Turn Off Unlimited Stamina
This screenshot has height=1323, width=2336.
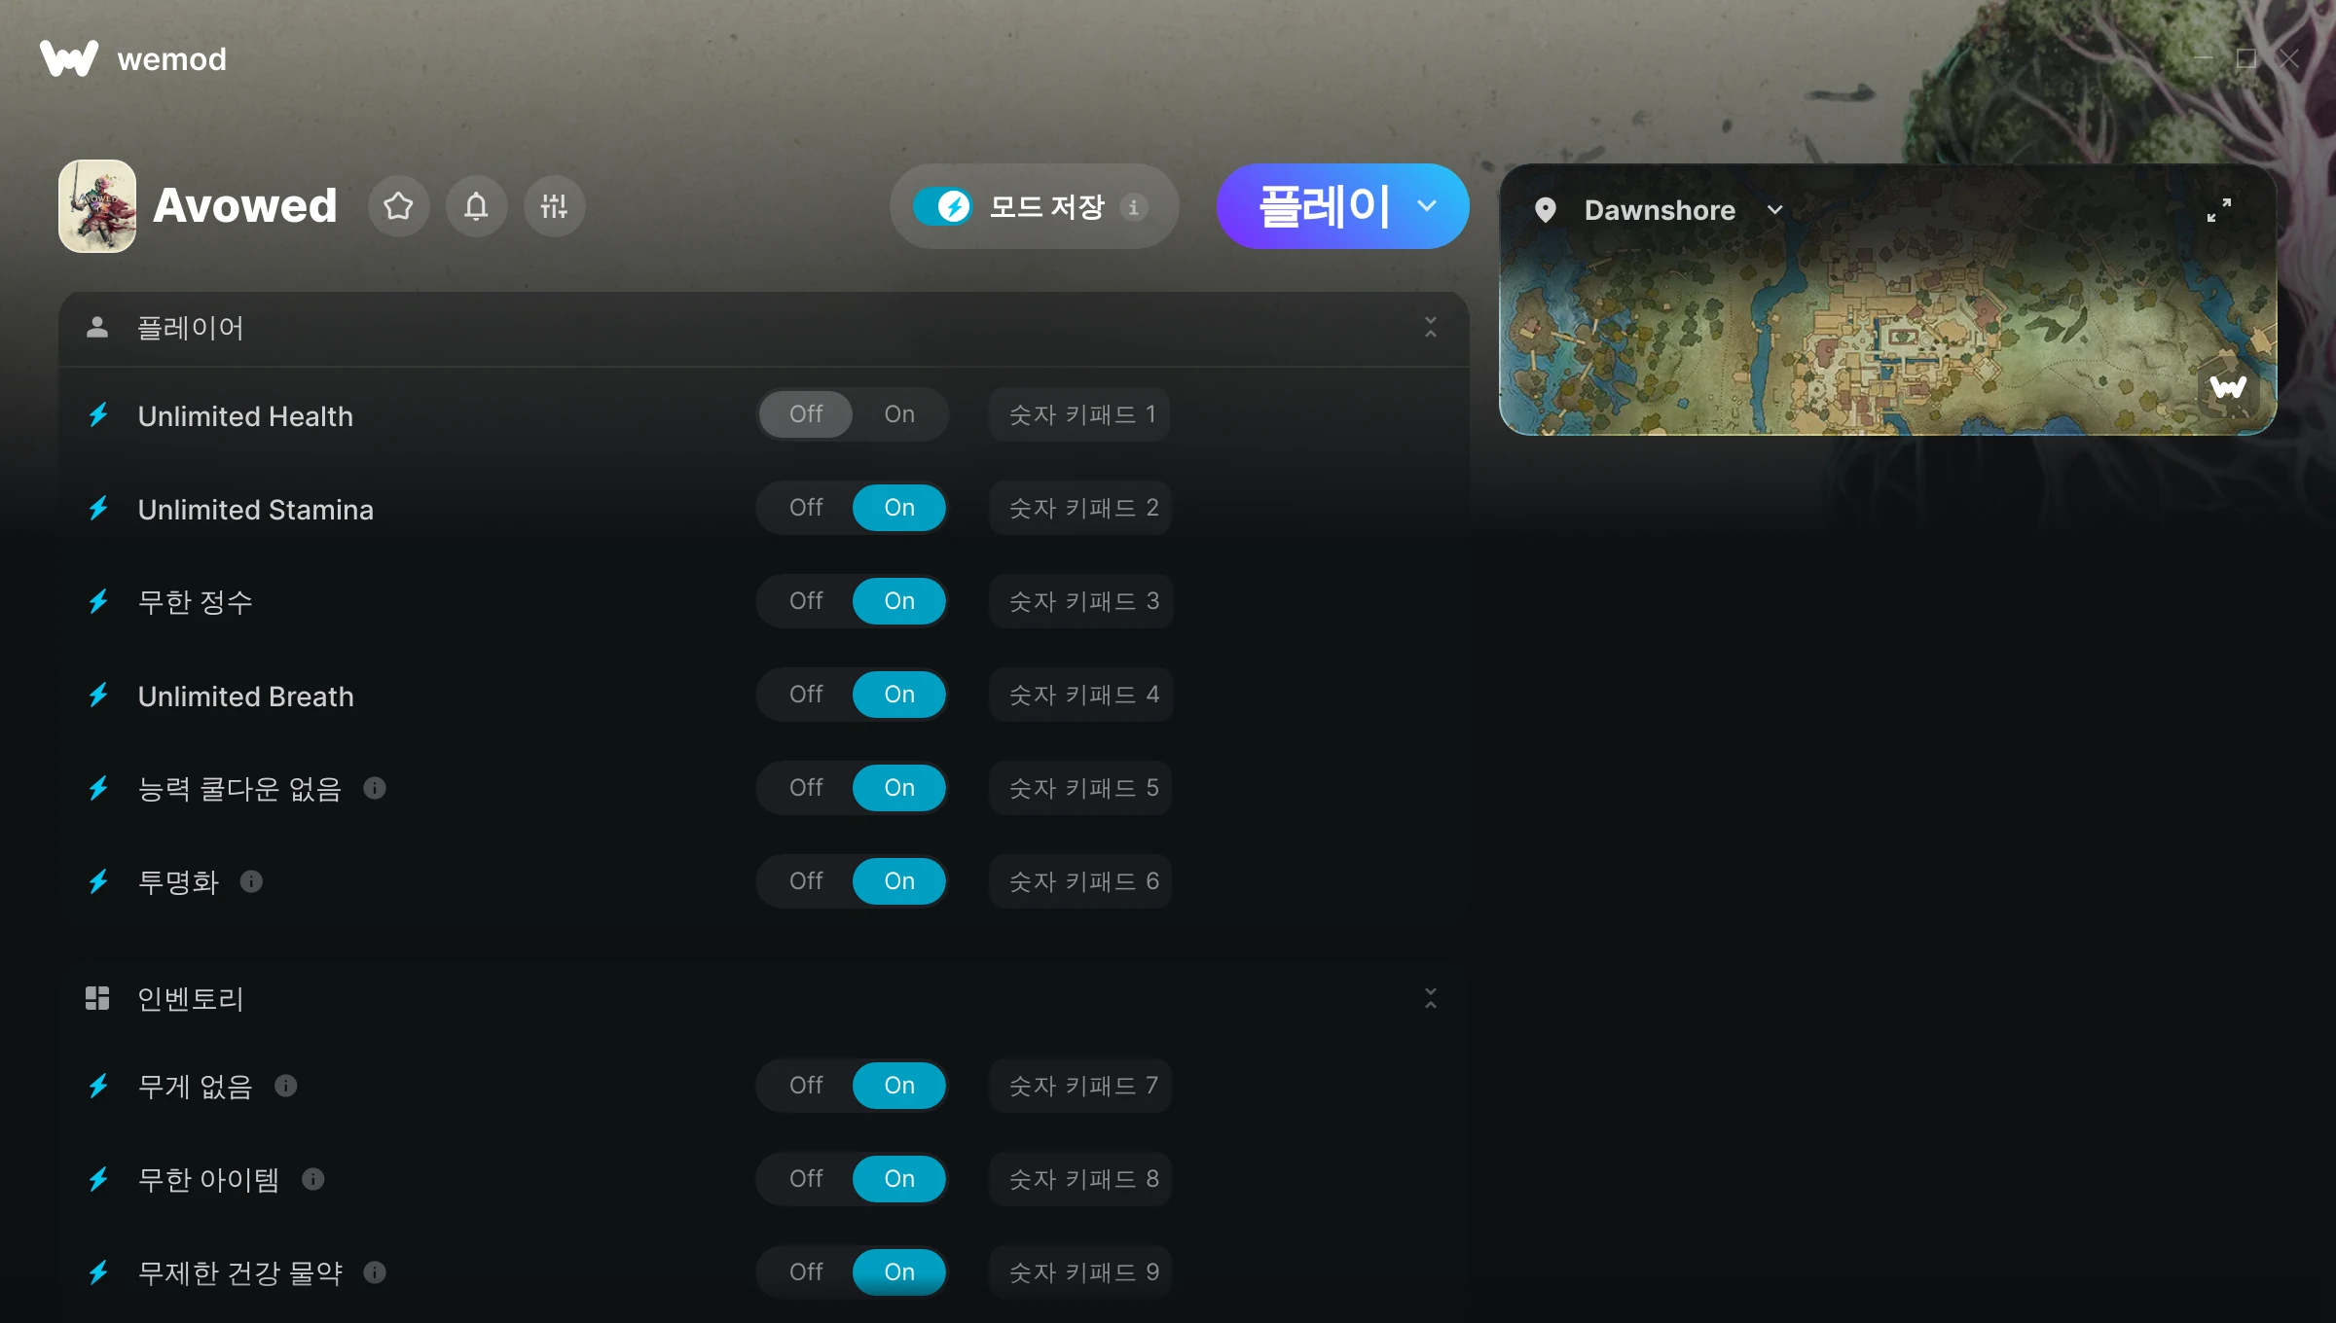tap(806, 508)
